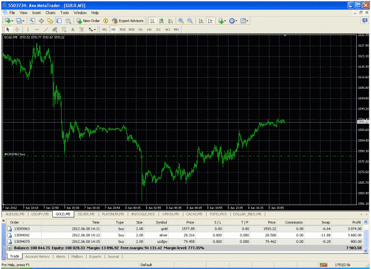This screenshot has width=371, height=269.
Task: Draw a horizontal line tool
Action: [37, 29]
